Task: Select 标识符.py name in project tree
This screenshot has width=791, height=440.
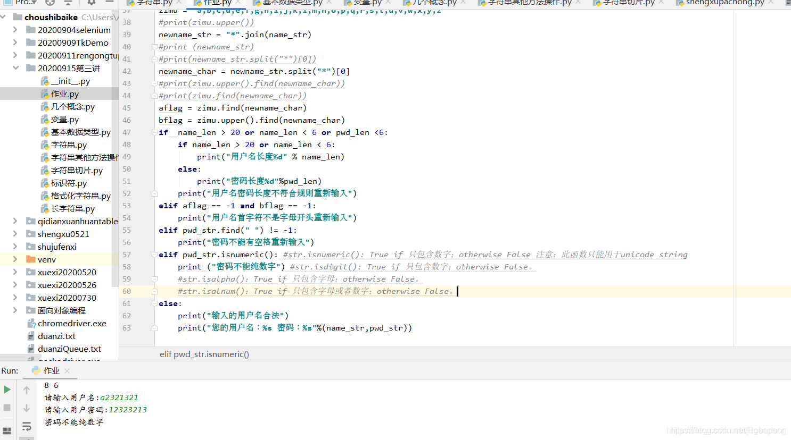Action: (69, 183)
